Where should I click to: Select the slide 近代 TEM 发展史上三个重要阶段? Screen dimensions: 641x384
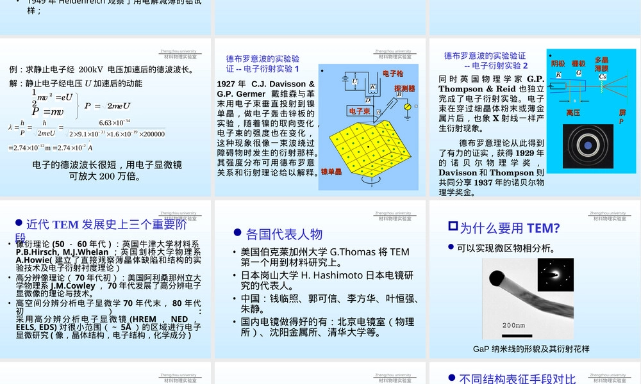point(106,279)
